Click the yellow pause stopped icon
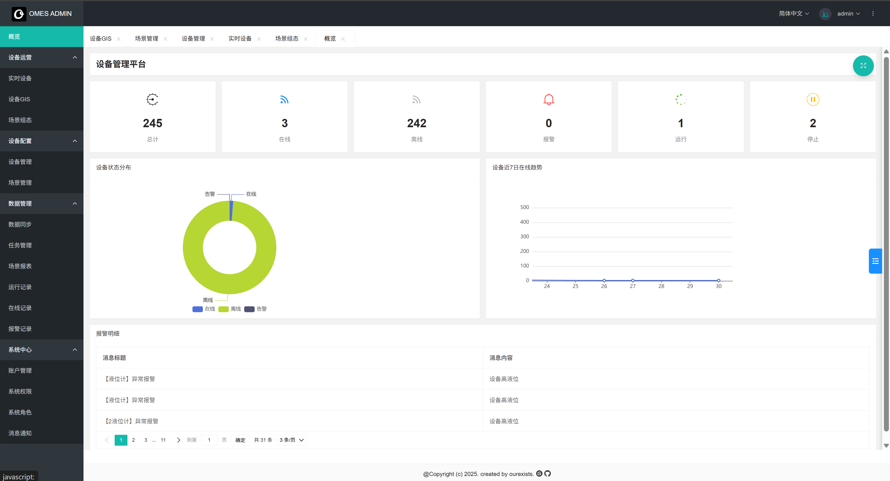This screenshot has width=890, height=481. 812,100
